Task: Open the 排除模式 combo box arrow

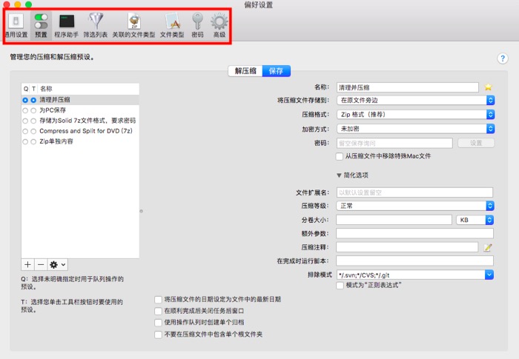Action: click(489, 275)
